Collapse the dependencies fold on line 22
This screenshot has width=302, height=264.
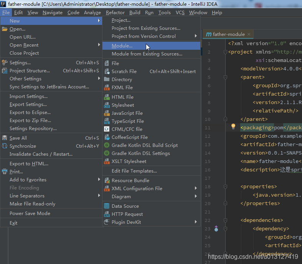225,220
